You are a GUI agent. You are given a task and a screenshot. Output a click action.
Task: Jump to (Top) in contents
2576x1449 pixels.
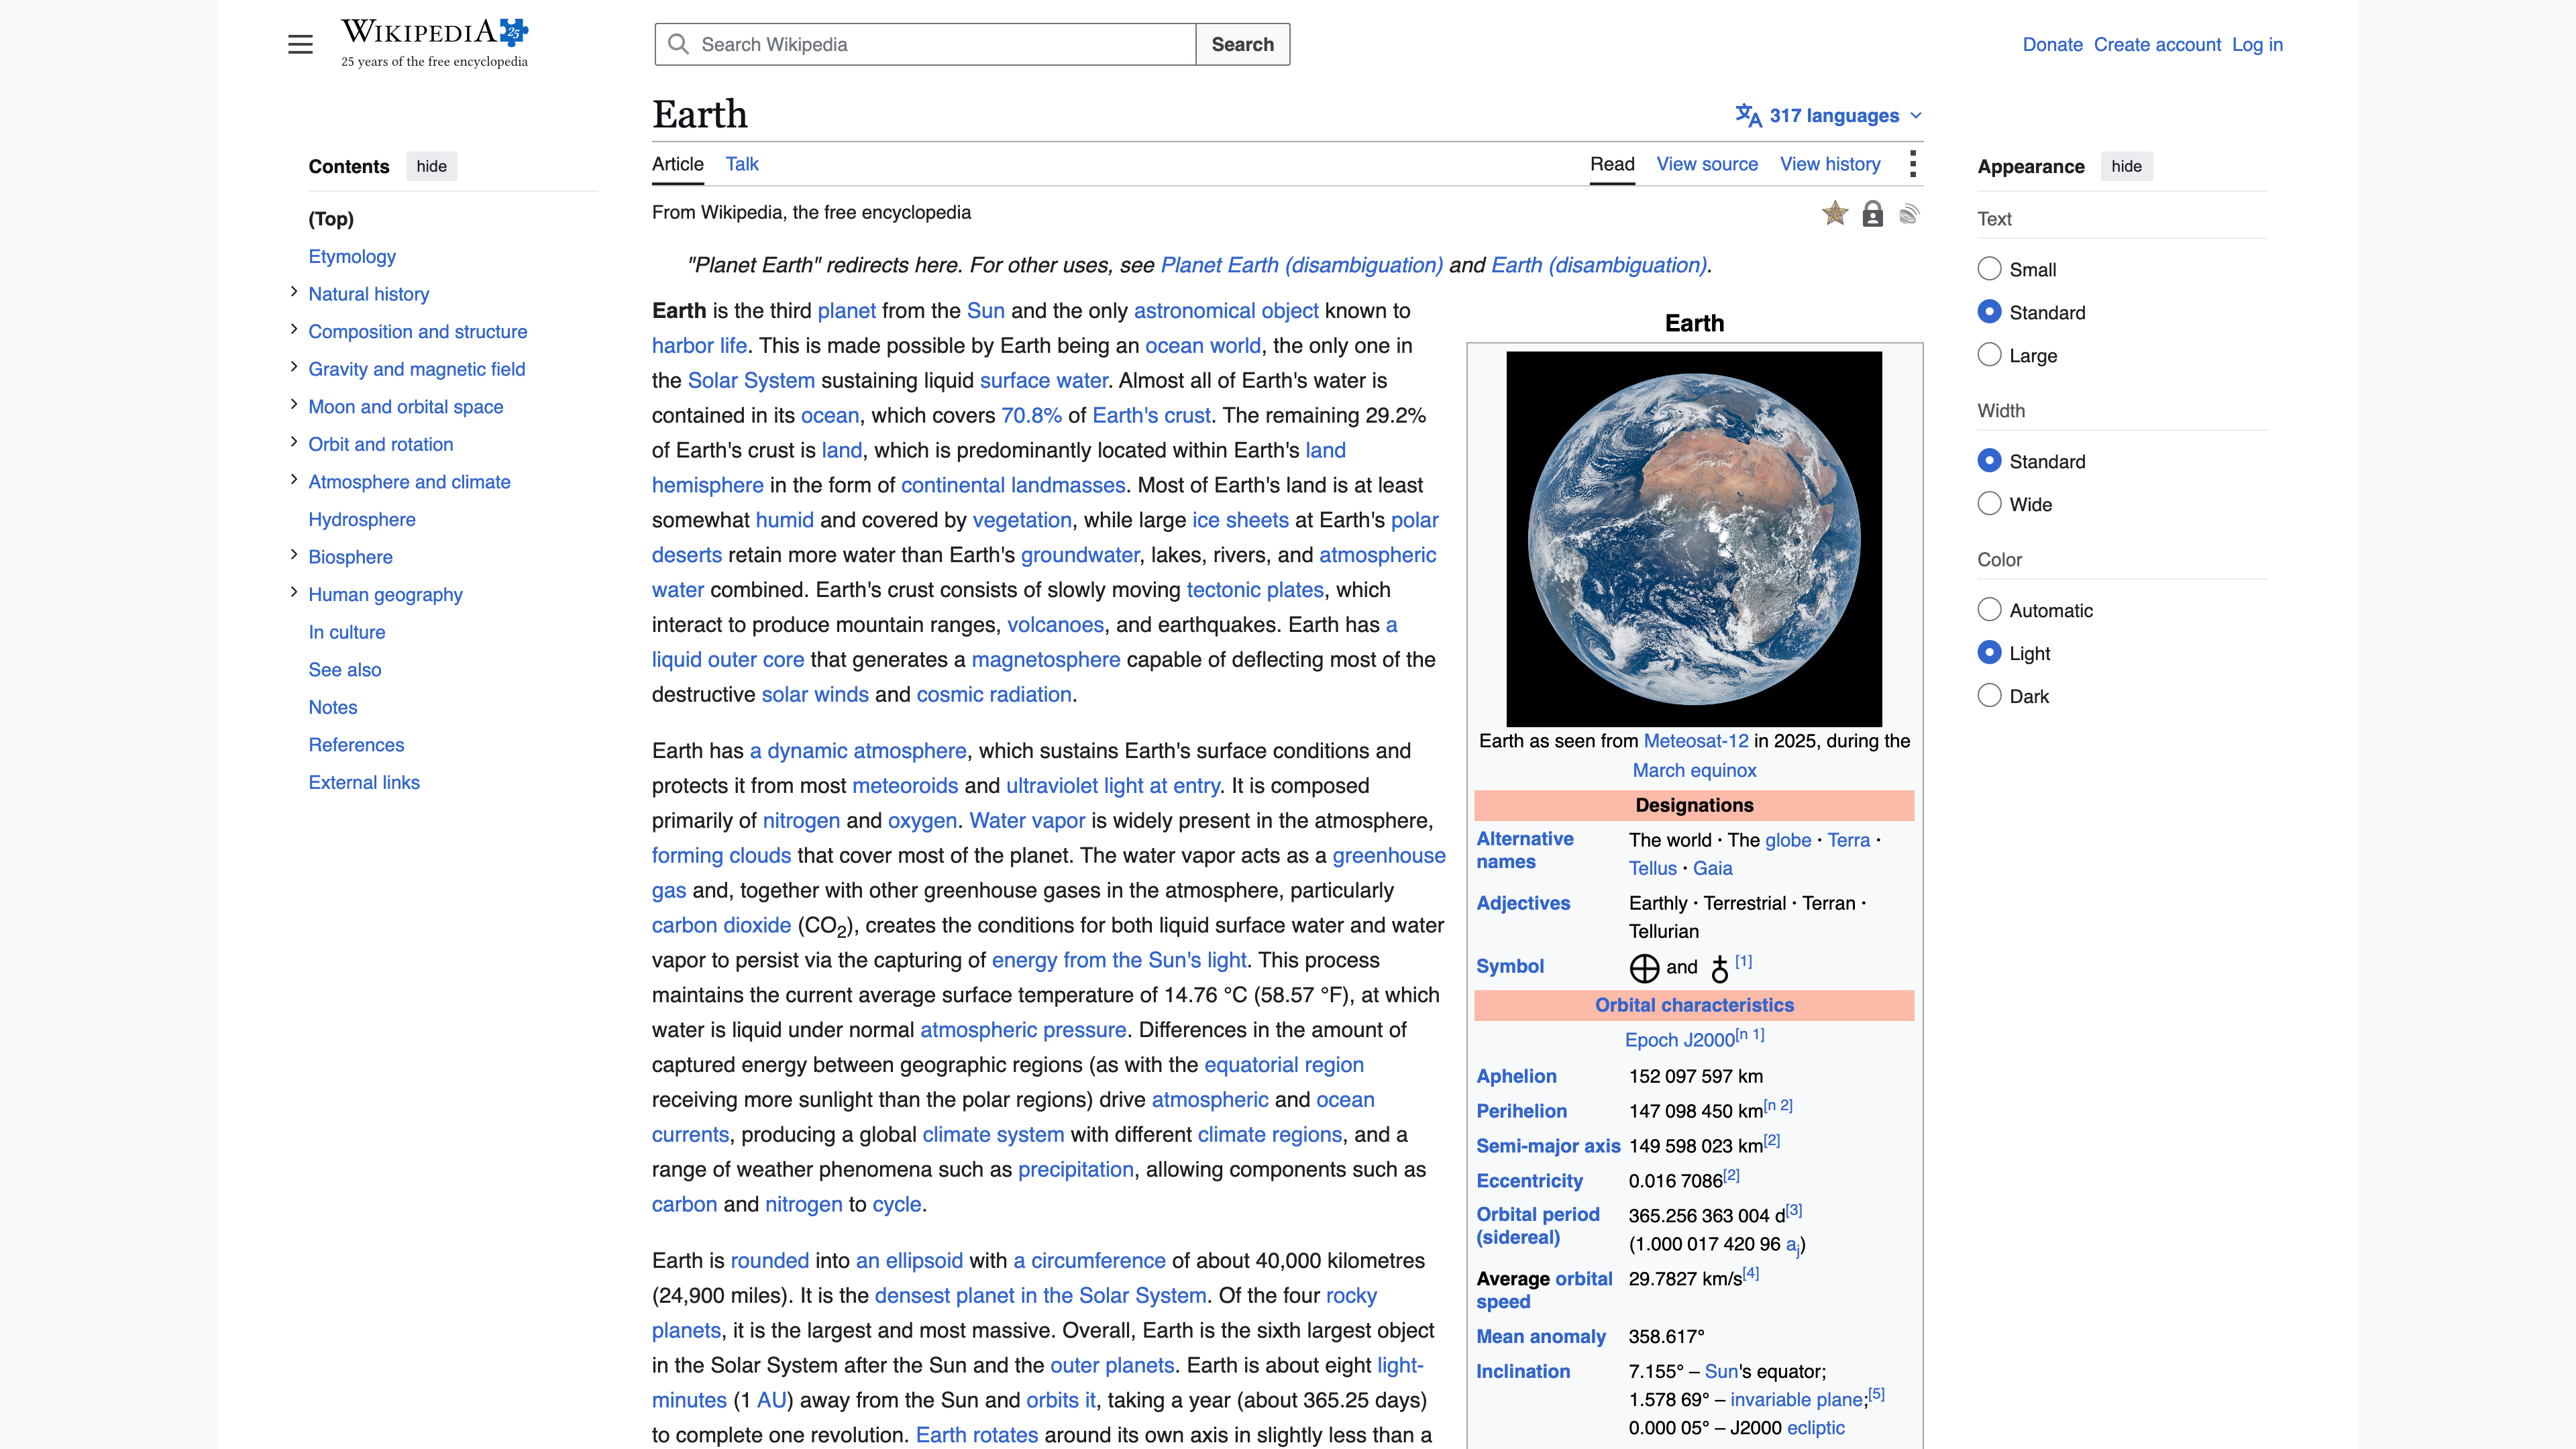pyautogui.click(x=331, y=219)
